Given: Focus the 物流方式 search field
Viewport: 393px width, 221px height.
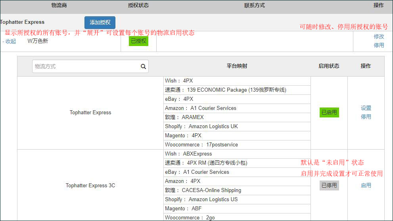Looking at the screenshot, I should pyautogui.click(x=85, y=67).
